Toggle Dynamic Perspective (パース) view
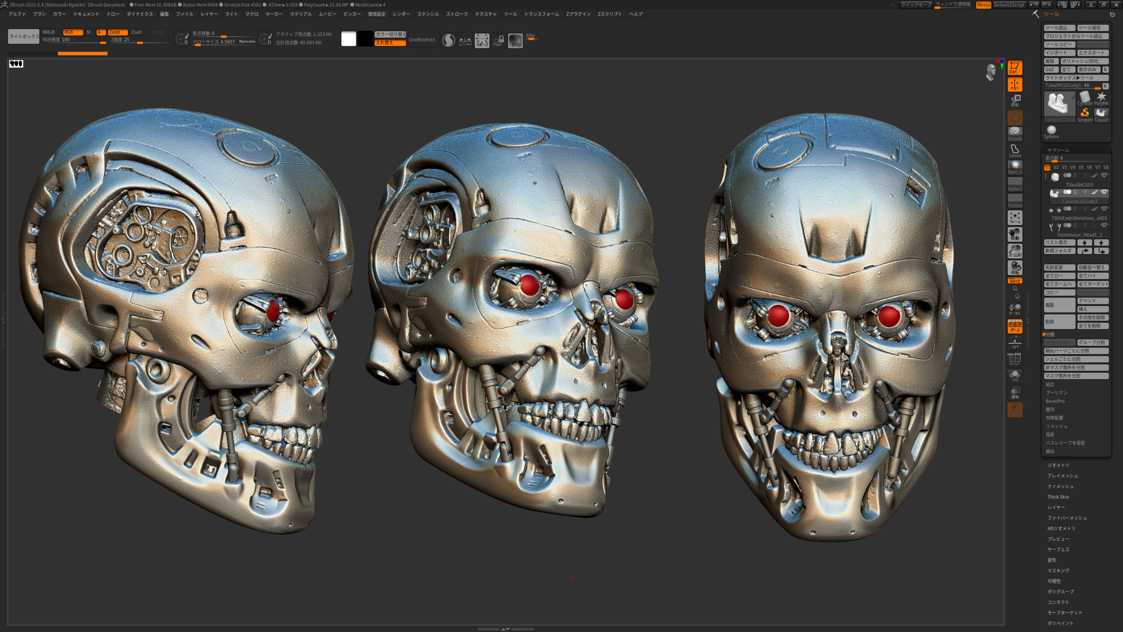1123x632 pixels. pos(1015,326)
